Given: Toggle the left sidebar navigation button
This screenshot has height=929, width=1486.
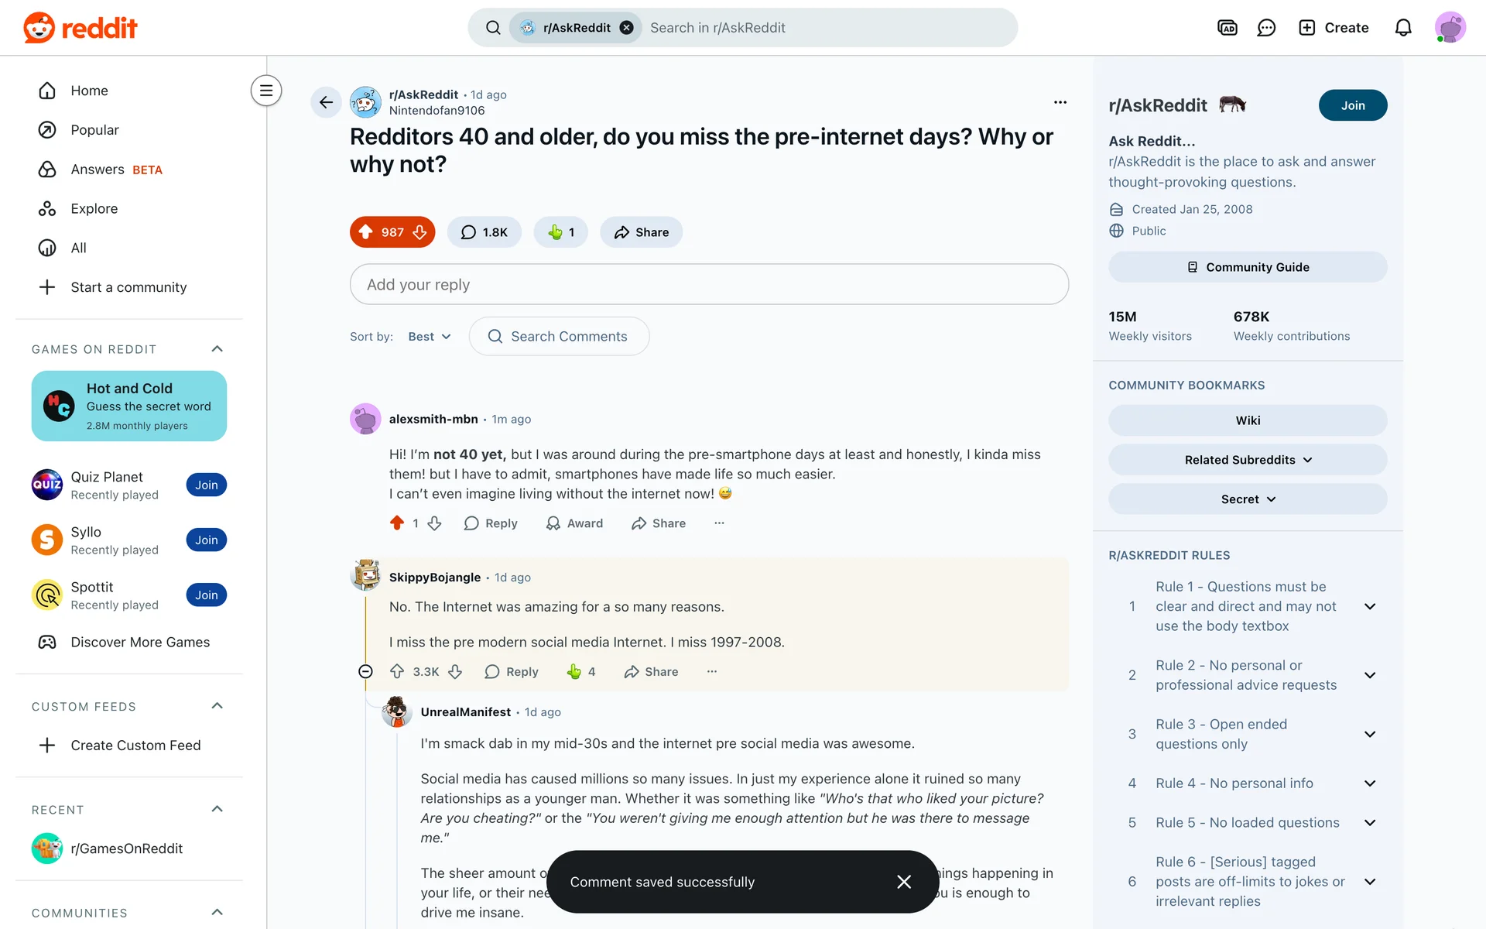Looking at the screenshot, I should (266, 91).
